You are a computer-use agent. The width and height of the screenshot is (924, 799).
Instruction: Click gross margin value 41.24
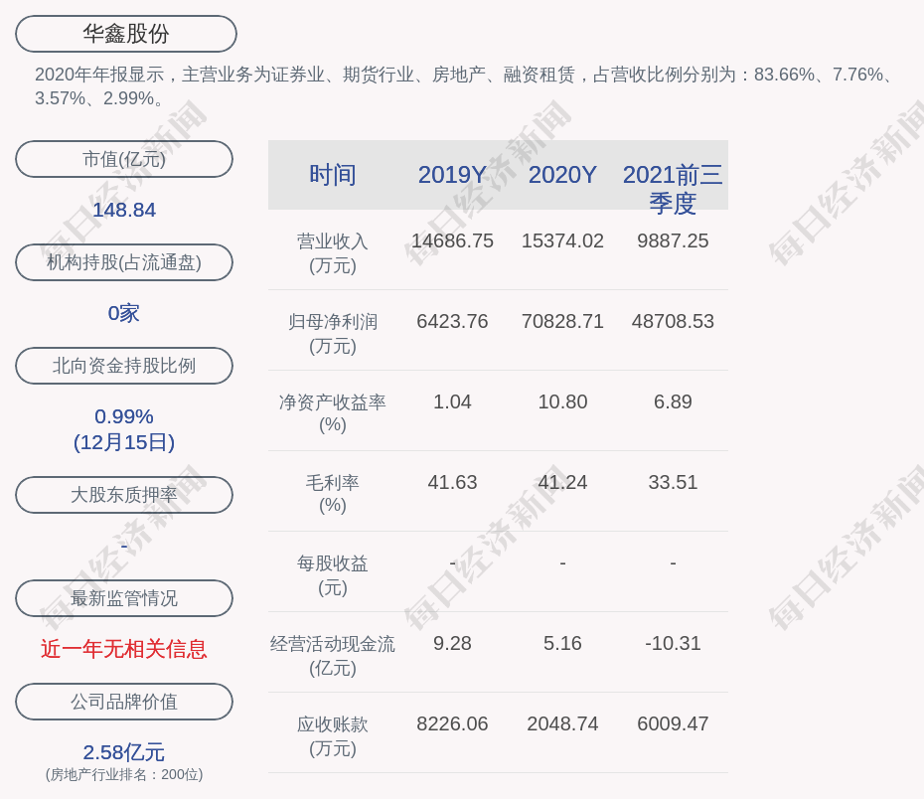point(562,483)
